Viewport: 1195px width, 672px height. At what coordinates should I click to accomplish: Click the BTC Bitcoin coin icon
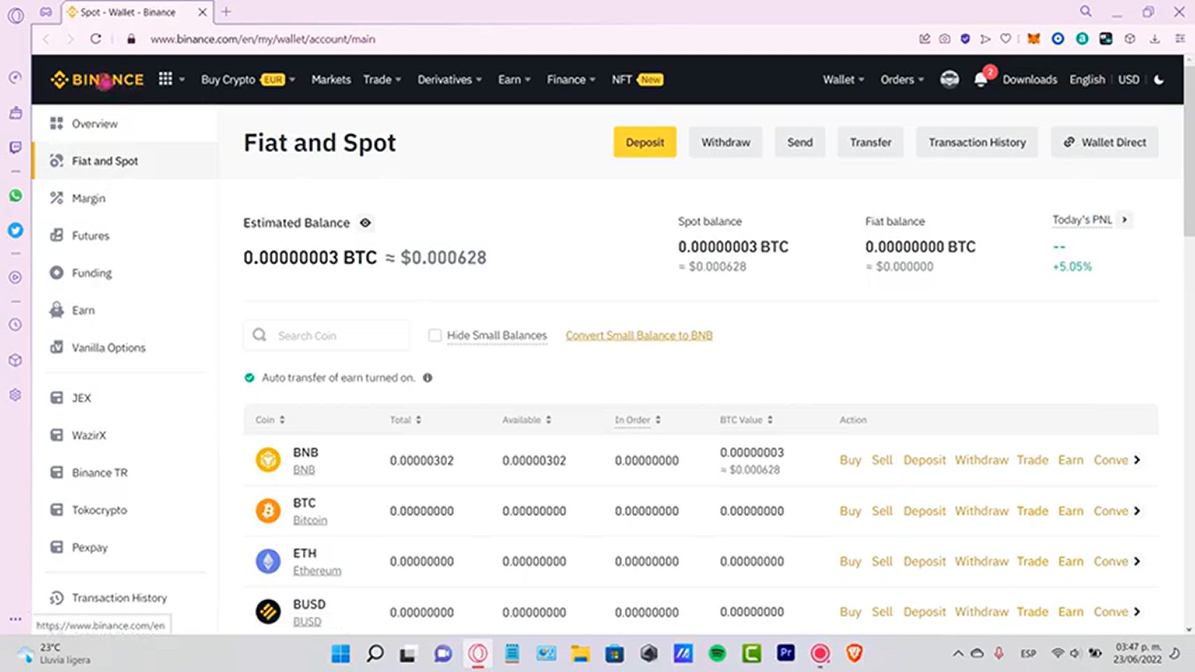click(268, 511)
